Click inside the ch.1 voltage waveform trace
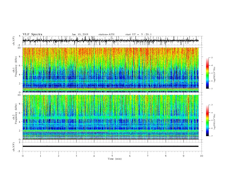227x175 pixels. (110, 41)
